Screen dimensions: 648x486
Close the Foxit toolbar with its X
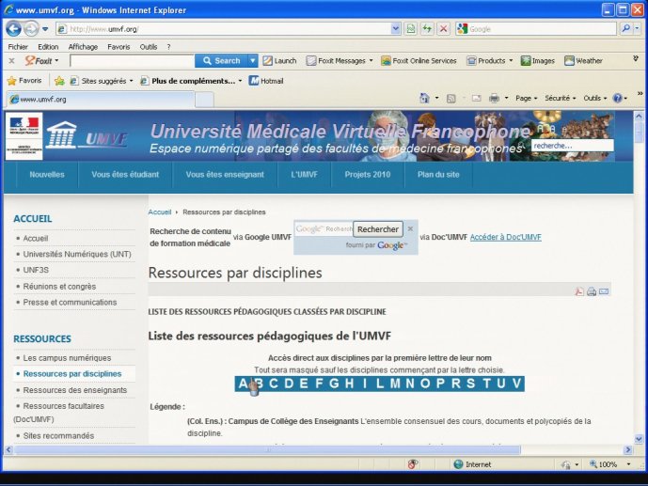tap(11, 61)
